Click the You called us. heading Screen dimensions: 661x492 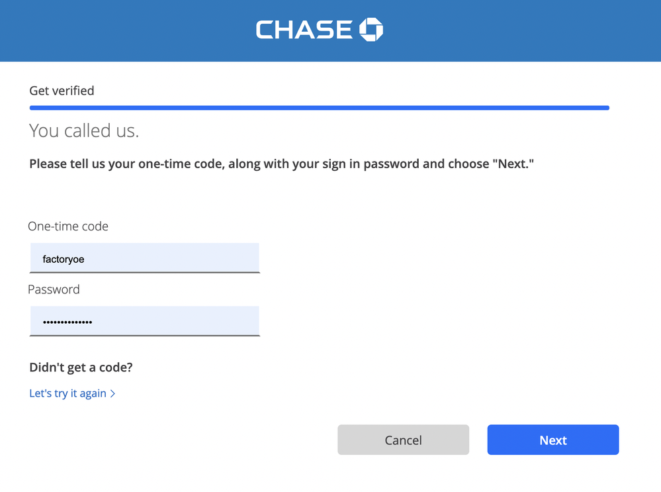click(84, 131)
